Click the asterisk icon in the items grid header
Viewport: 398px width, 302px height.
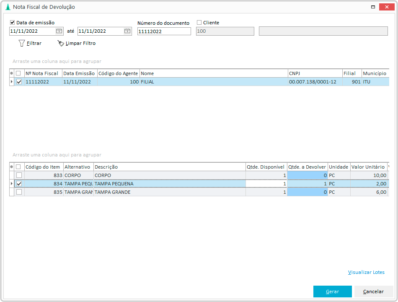[x=12, y=167]
